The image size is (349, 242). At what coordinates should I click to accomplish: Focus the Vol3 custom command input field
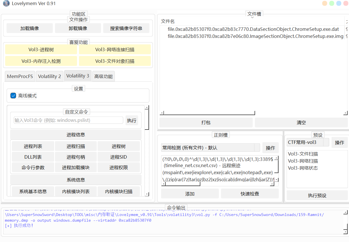click(x=69, y=120)
